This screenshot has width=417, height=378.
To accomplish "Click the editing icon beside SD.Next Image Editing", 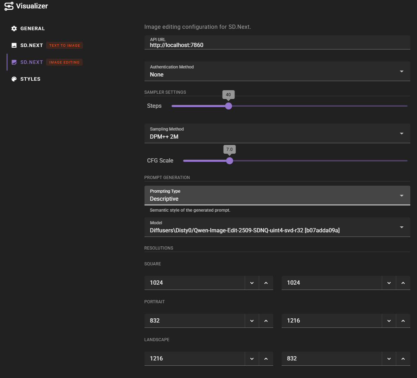I will [14, 62].
